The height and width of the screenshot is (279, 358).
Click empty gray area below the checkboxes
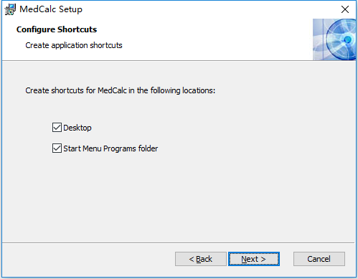click(179, 199)
